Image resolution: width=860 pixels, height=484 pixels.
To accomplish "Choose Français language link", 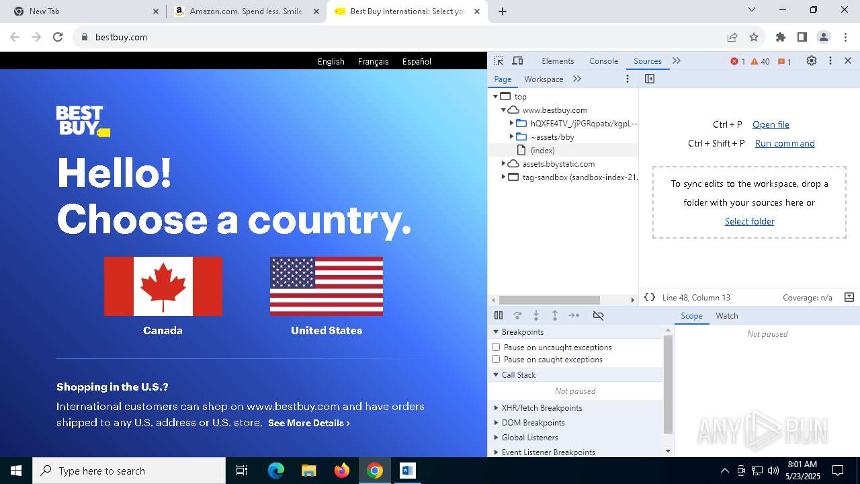I will coord(374,61).
